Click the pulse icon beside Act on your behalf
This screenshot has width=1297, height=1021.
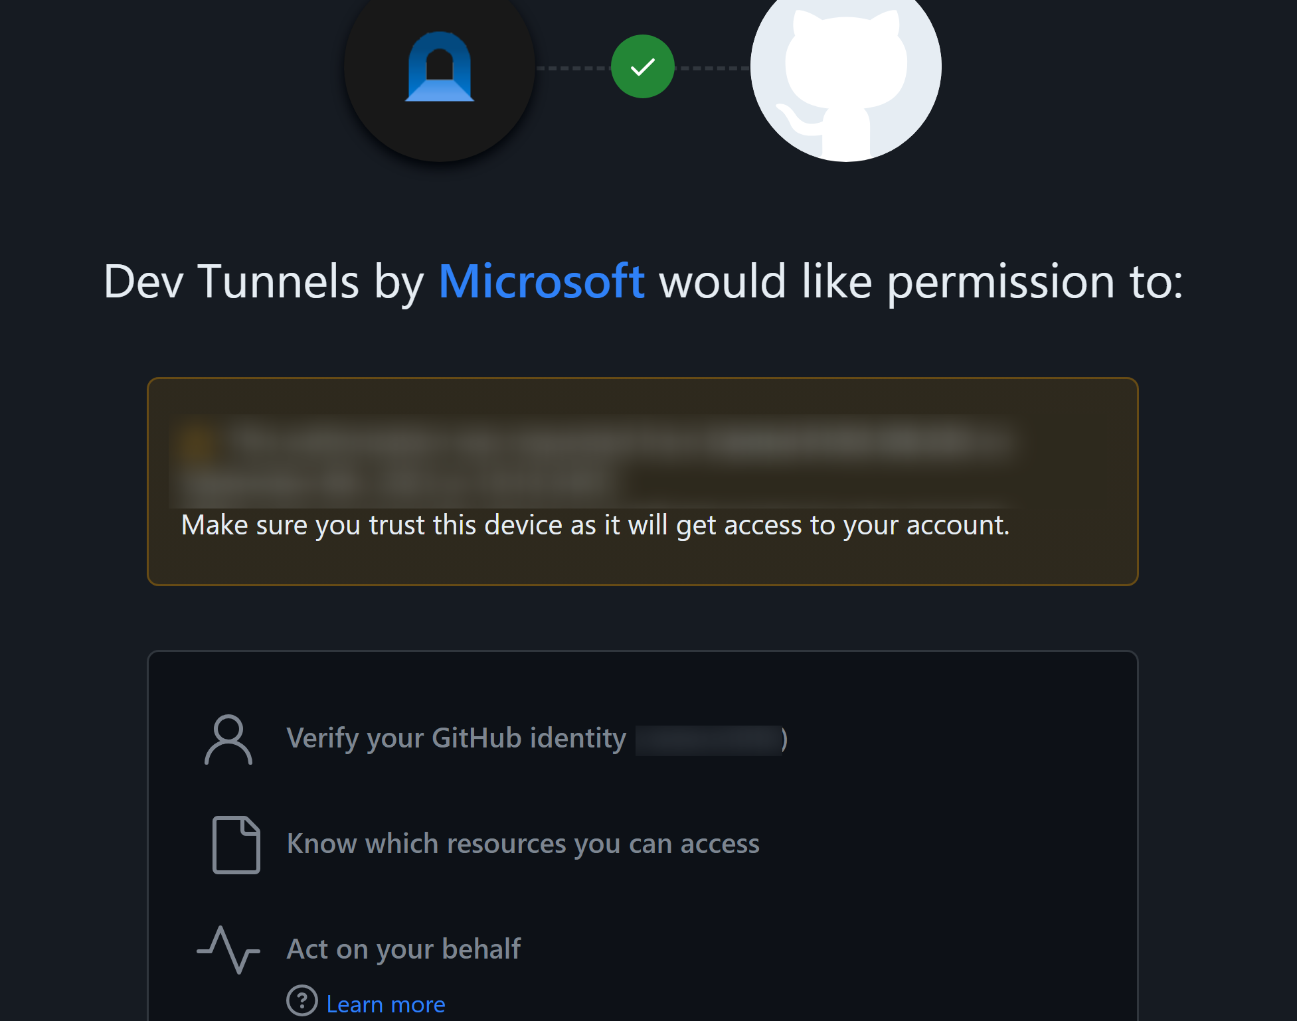(x=228, y=950)
